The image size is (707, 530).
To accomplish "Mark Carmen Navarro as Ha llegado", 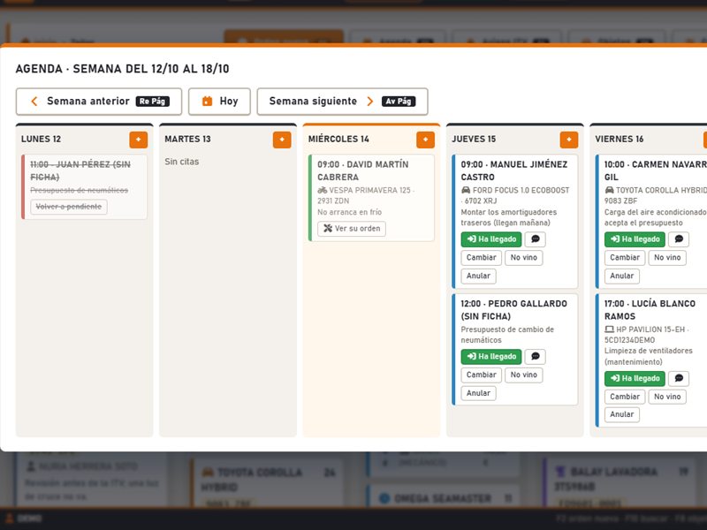I will click(635, 239).
